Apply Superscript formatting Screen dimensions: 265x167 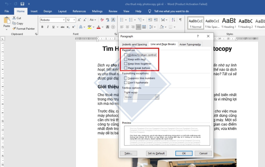(x=73, y=27)
